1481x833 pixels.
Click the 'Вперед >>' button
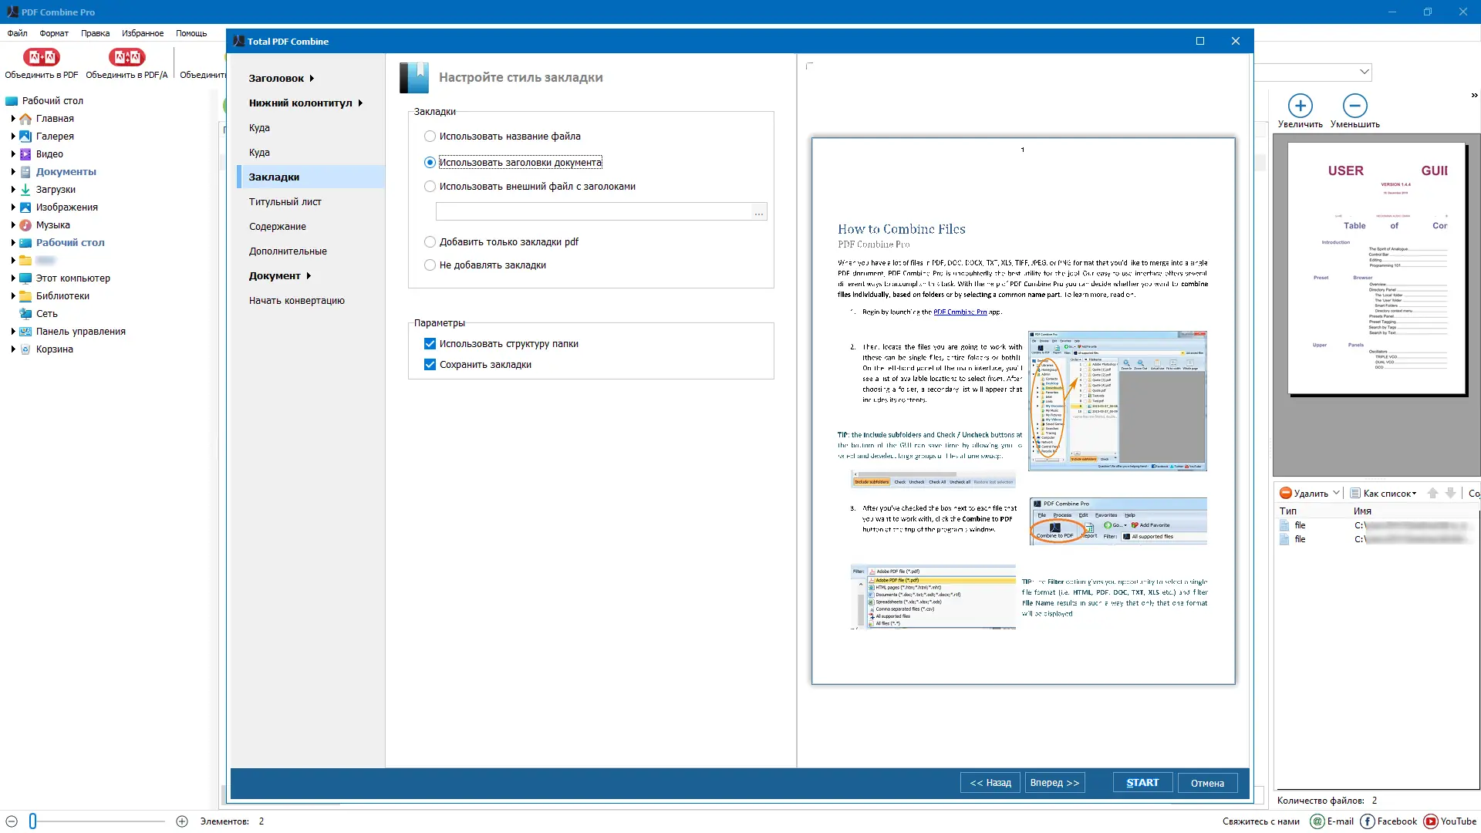click(1054, 783)
